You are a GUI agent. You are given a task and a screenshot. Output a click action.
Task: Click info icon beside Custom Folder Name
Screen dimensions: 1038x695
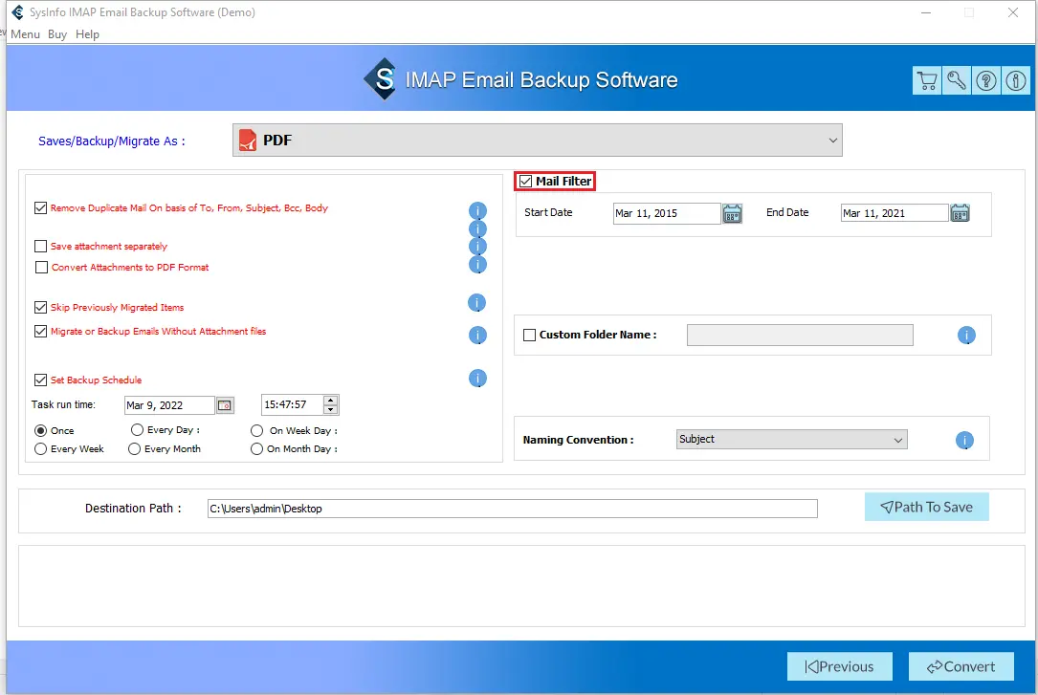tap(966, 336)
